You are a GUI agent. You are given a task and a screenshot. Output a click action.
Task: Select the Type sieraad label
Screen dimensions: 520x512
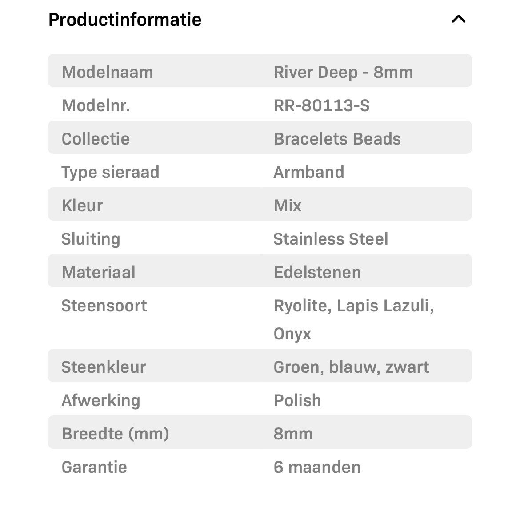click(110, 172)
